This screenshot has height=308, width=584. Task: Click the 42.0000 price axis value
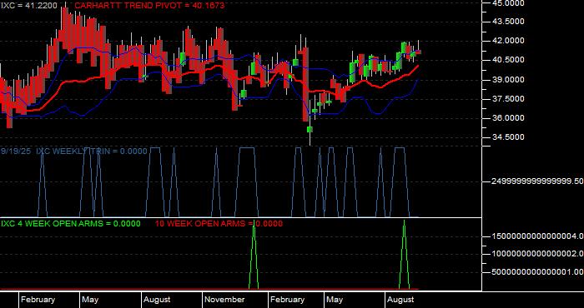point(508,41)
